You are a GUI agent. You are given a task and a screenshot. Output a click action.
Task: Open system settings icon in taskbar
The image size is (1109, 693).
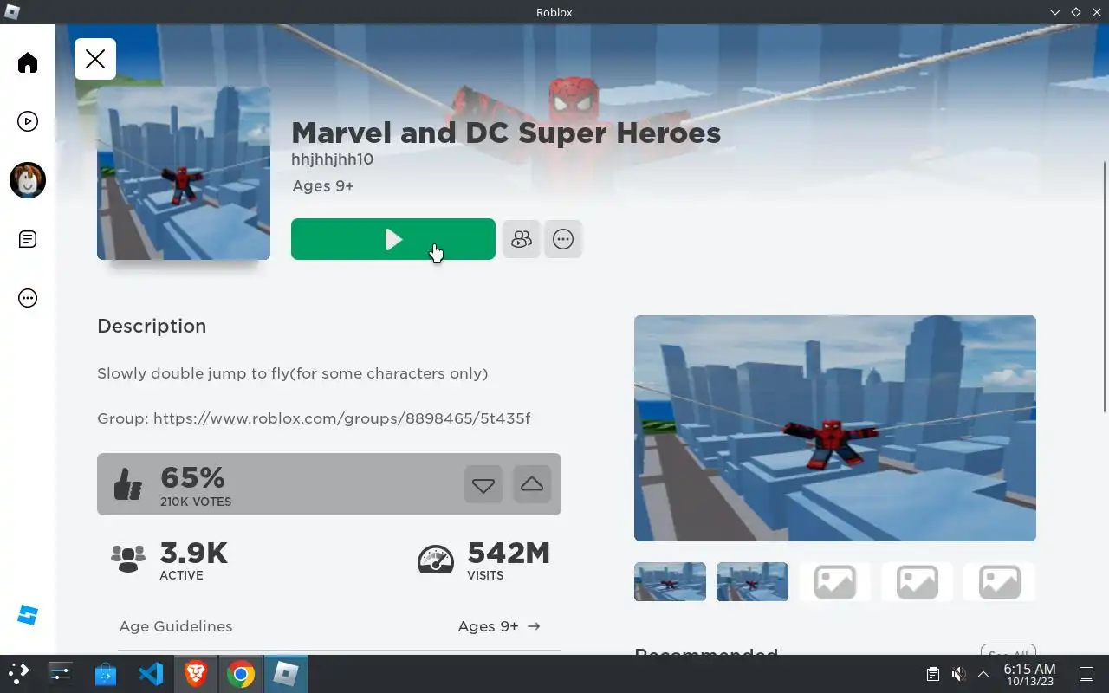(x=60, y=673)
